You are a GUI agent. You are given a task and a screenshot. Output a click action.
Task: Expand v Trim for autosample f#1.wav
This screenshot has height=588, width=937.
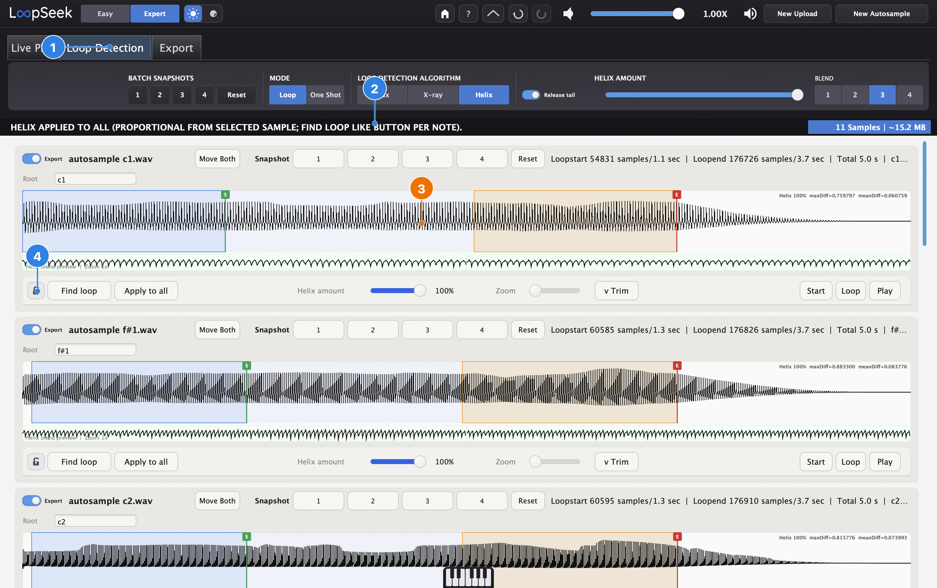(616, 462)
